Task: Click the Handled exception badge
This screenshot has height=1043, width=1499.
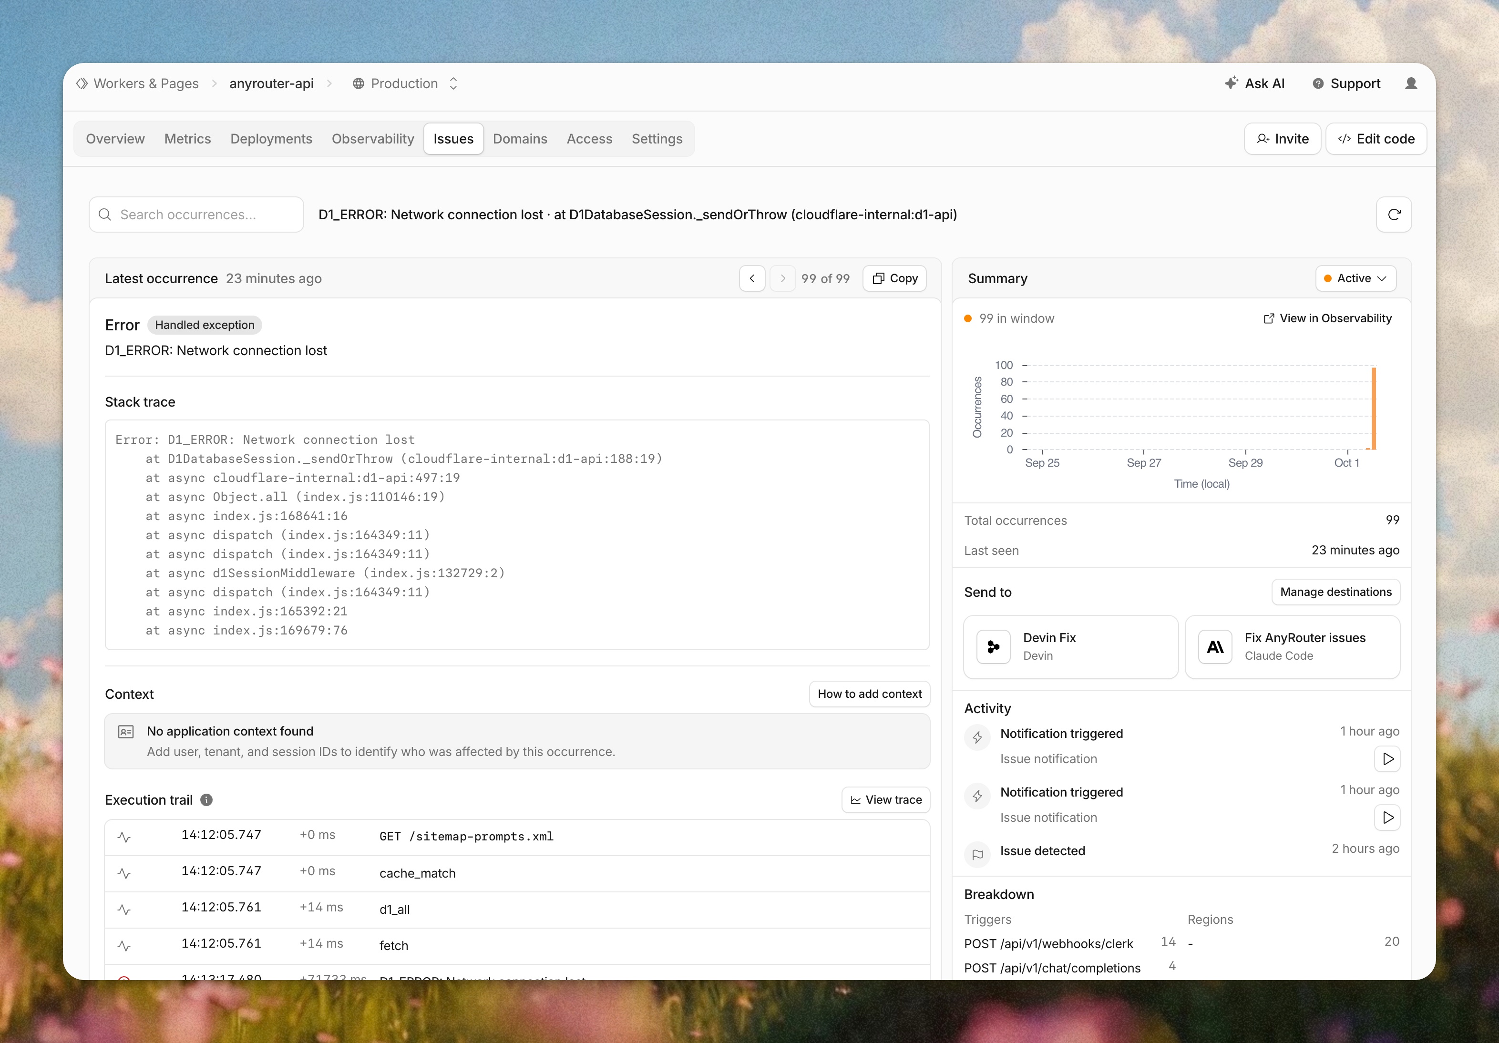Action: 205,325
